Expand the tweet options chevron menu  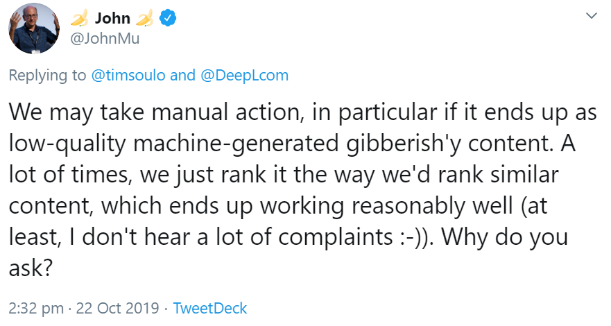pos(591,15)
